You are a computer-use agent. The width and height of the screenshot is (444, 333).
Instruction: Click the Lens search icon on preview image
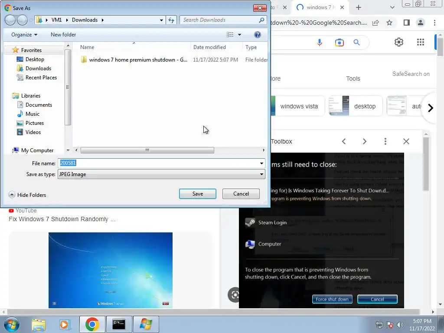click(x=235, y=295)
